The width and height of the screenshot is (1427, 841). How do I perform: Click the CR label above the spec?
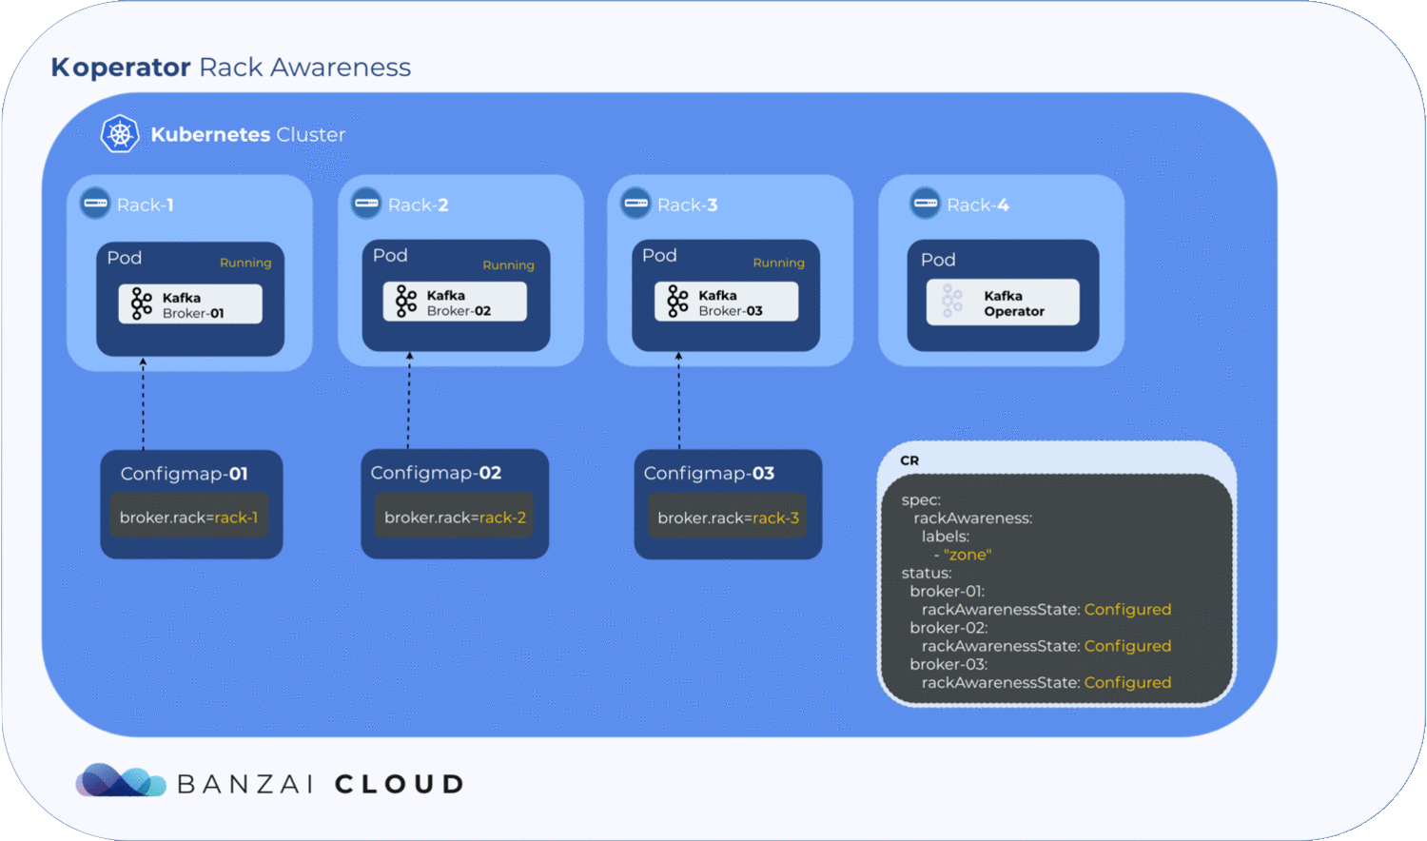909,460
